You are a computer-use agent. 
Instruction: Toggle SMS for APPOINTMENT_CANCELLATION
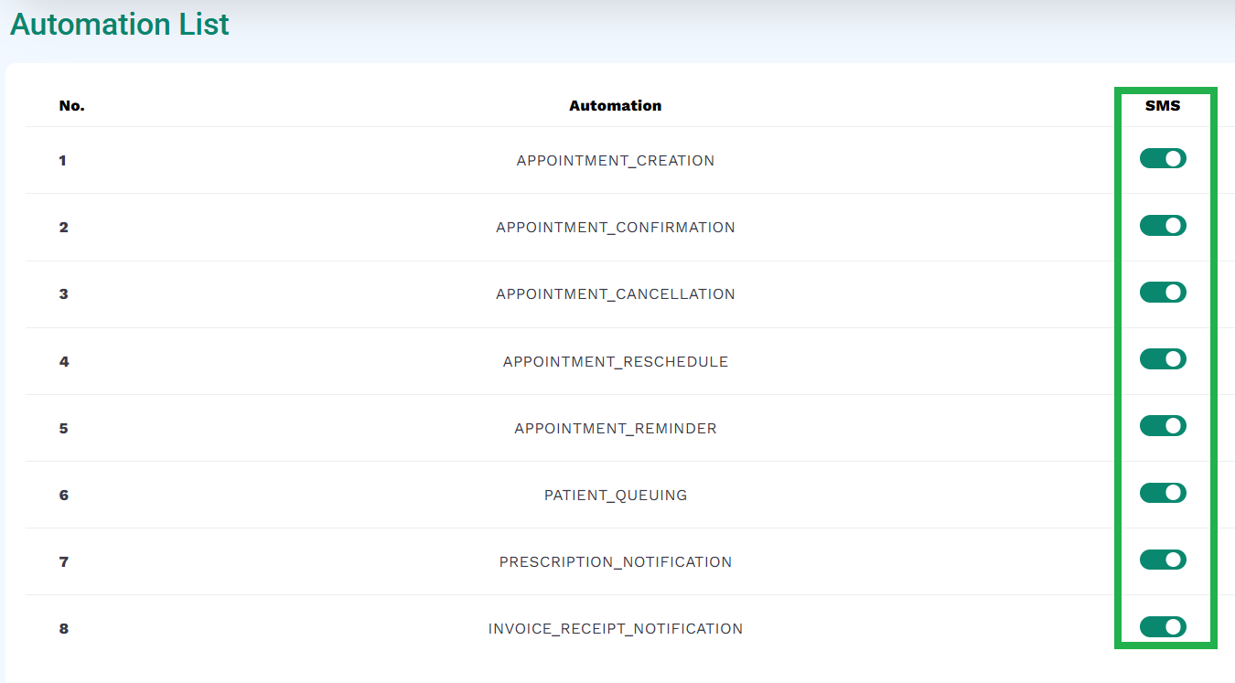coord(1163,293)
